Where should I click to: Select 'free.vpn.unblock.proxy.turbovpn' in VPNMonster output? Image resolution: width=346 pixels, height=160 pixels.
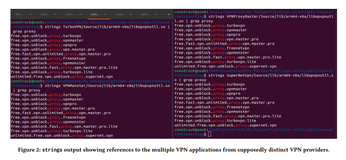click(x=46, y=95)
